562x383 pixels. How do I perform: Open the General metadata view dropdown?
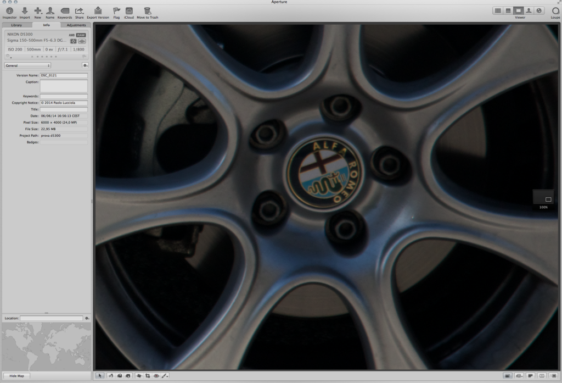27,65
